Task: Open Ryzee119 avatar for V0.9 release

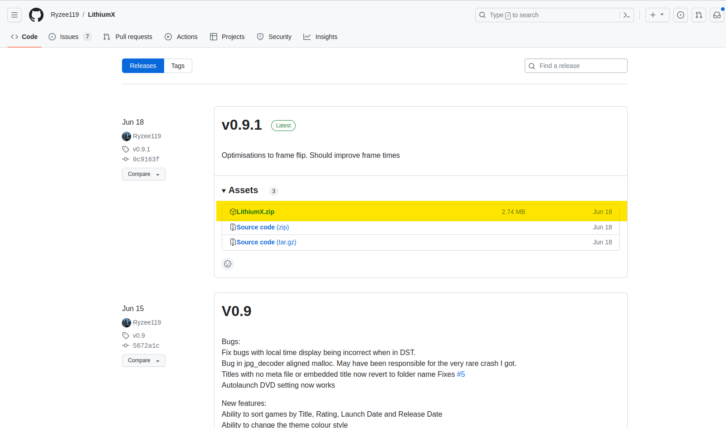Action: point(127,323)
